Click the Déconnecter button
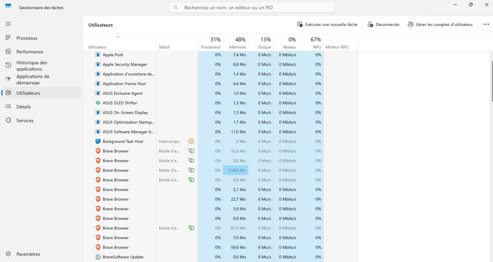Viewport: 493px width, 262px height. [x=383, y=24]
